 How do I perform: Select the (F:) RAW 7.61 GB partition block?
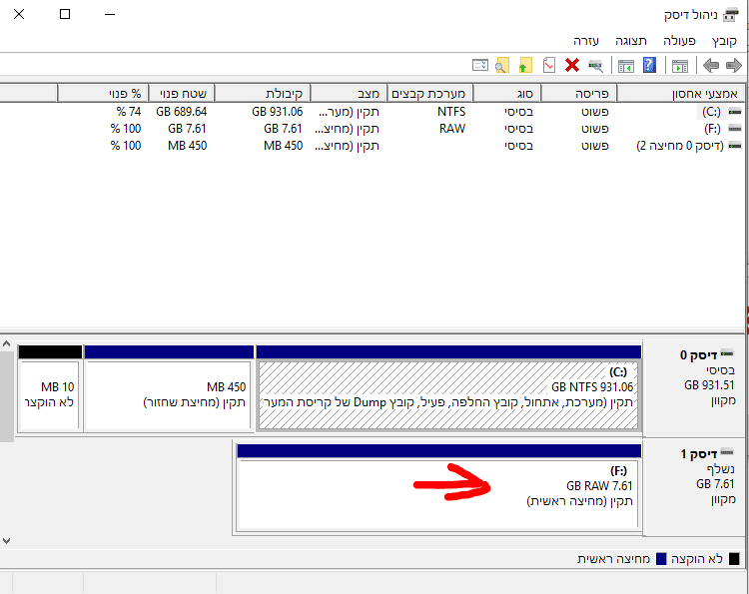pos(439,494)
